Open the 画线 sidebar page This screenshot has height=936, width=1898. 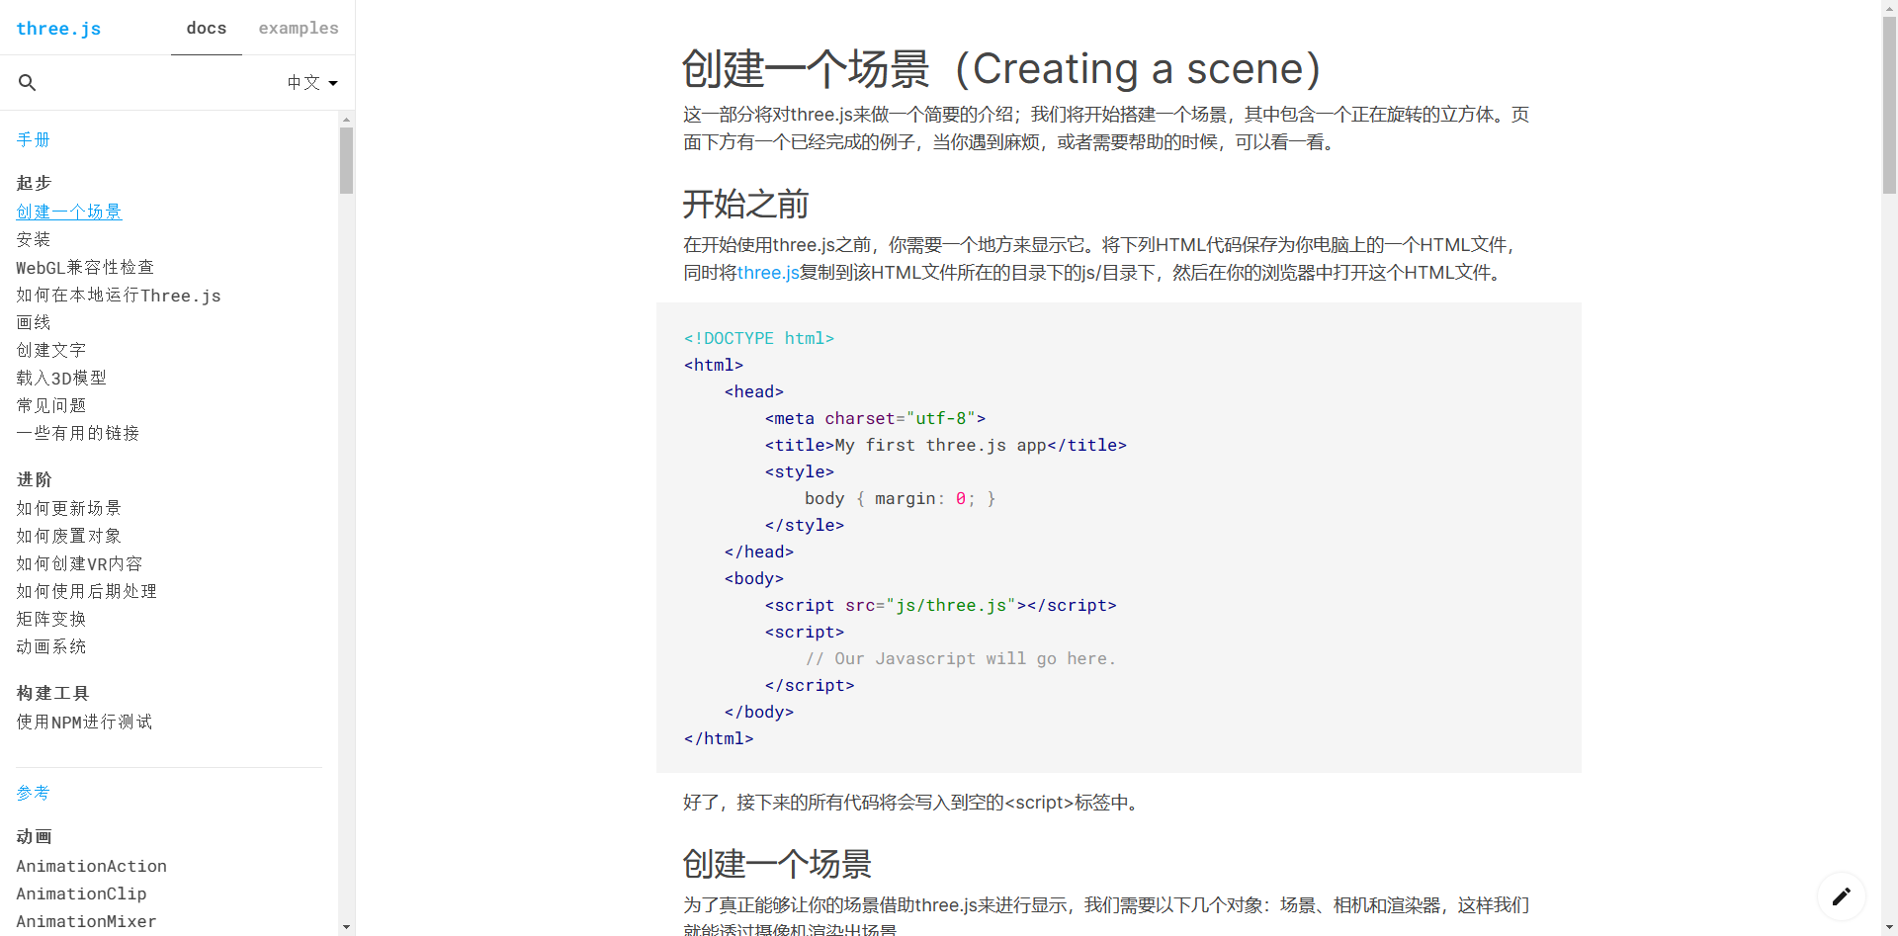tap(34, 322)
